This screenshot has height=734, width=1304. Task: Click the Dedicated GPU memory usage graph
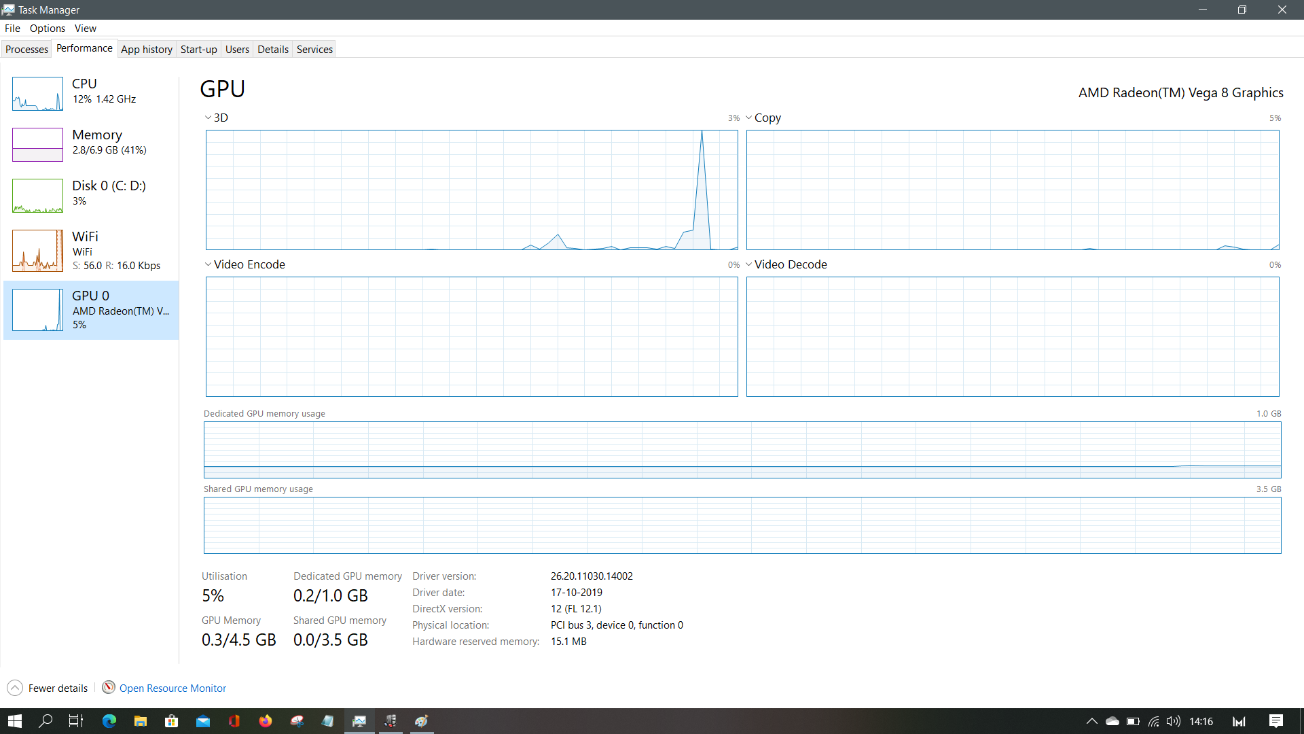[x=742, y=449]
